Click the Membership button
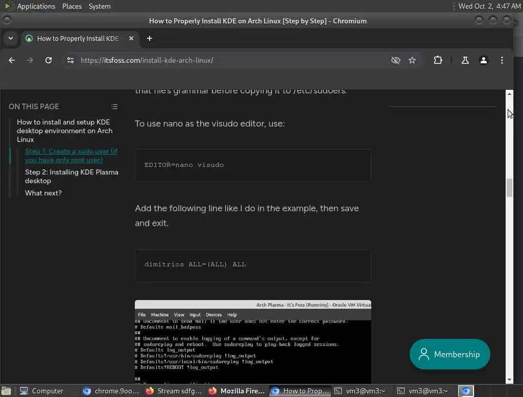The height and width of the screenshot is (397, 523). click(x=449, y=354)
